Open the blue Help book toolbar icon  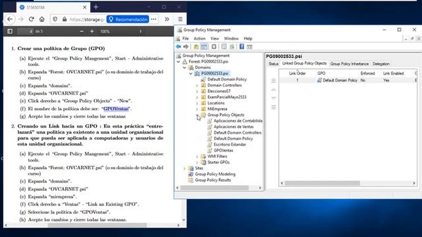point(242,47)
